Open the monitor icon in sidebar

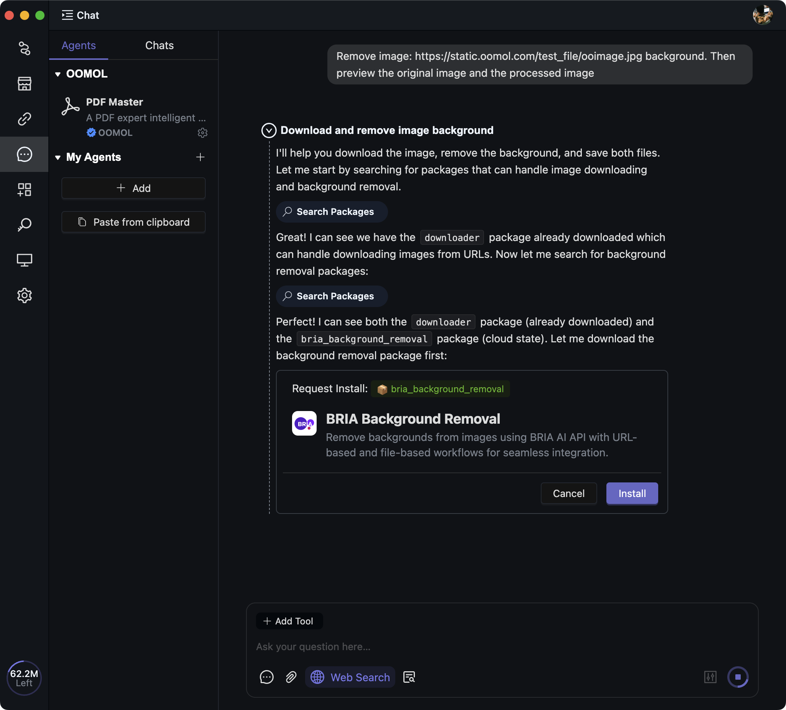(24, 260)
